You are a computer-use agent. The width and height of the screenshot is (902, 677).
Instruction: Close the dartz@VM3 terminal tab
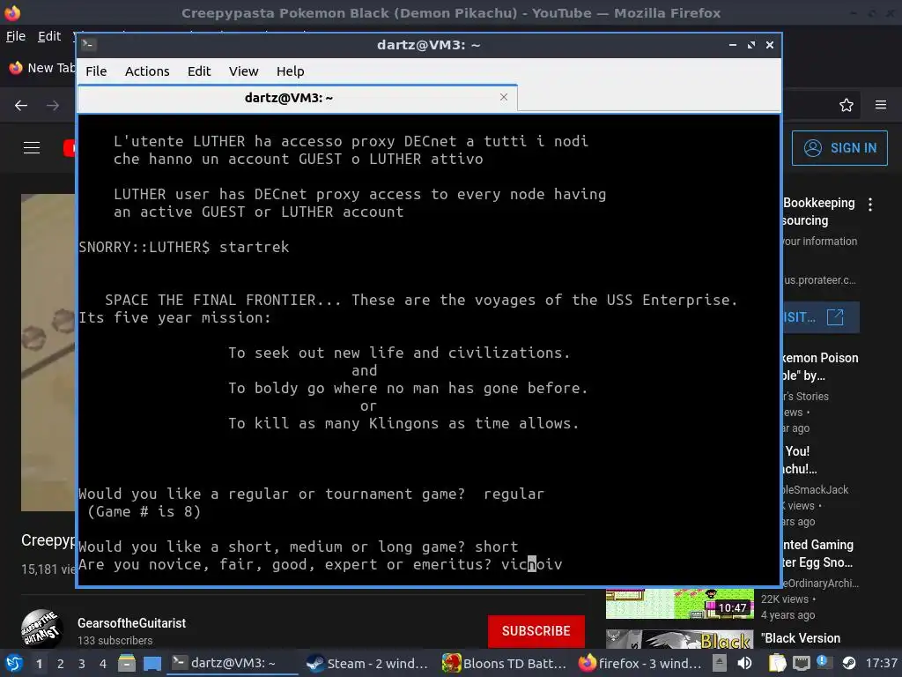pos(504,97)
